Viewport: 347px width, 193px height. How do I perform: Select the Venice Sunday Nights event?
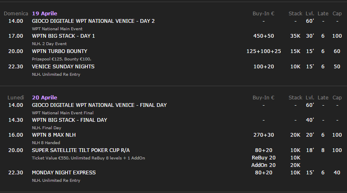63,67
